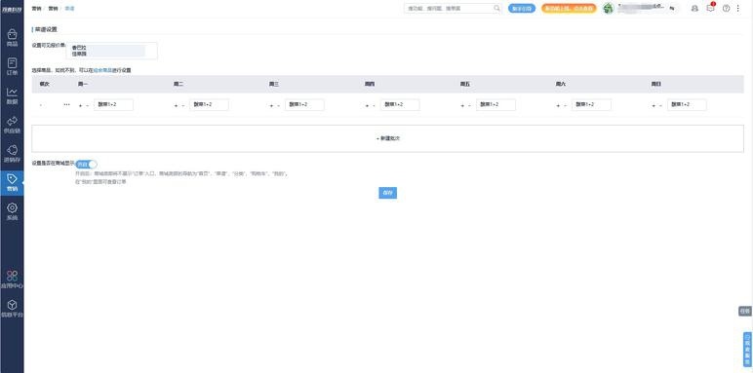Click the plus icon under 周六 (Saturday)

[558, 105]
